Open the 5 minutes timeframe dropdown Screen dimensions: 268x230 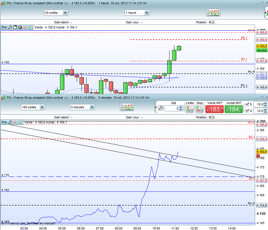pos(82,107)
